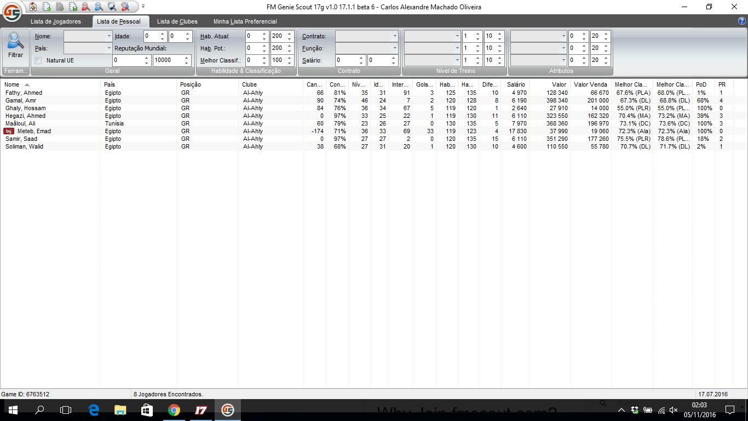Viewport: 748px width, 421px height.
Task: Click the blue person search icon in toolbar
Action: tap(99, 7)
